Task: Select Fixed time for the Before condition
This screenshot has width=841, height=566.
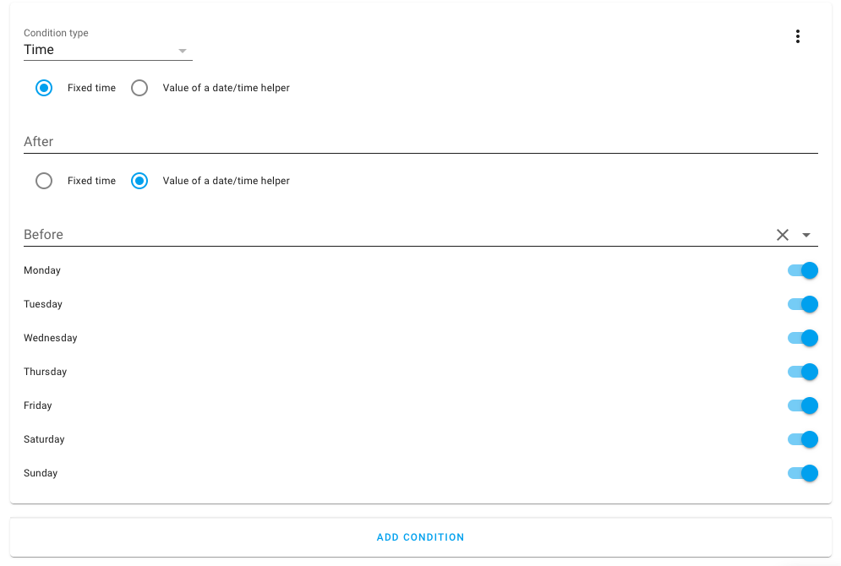Action: click(x=44, y=181)
